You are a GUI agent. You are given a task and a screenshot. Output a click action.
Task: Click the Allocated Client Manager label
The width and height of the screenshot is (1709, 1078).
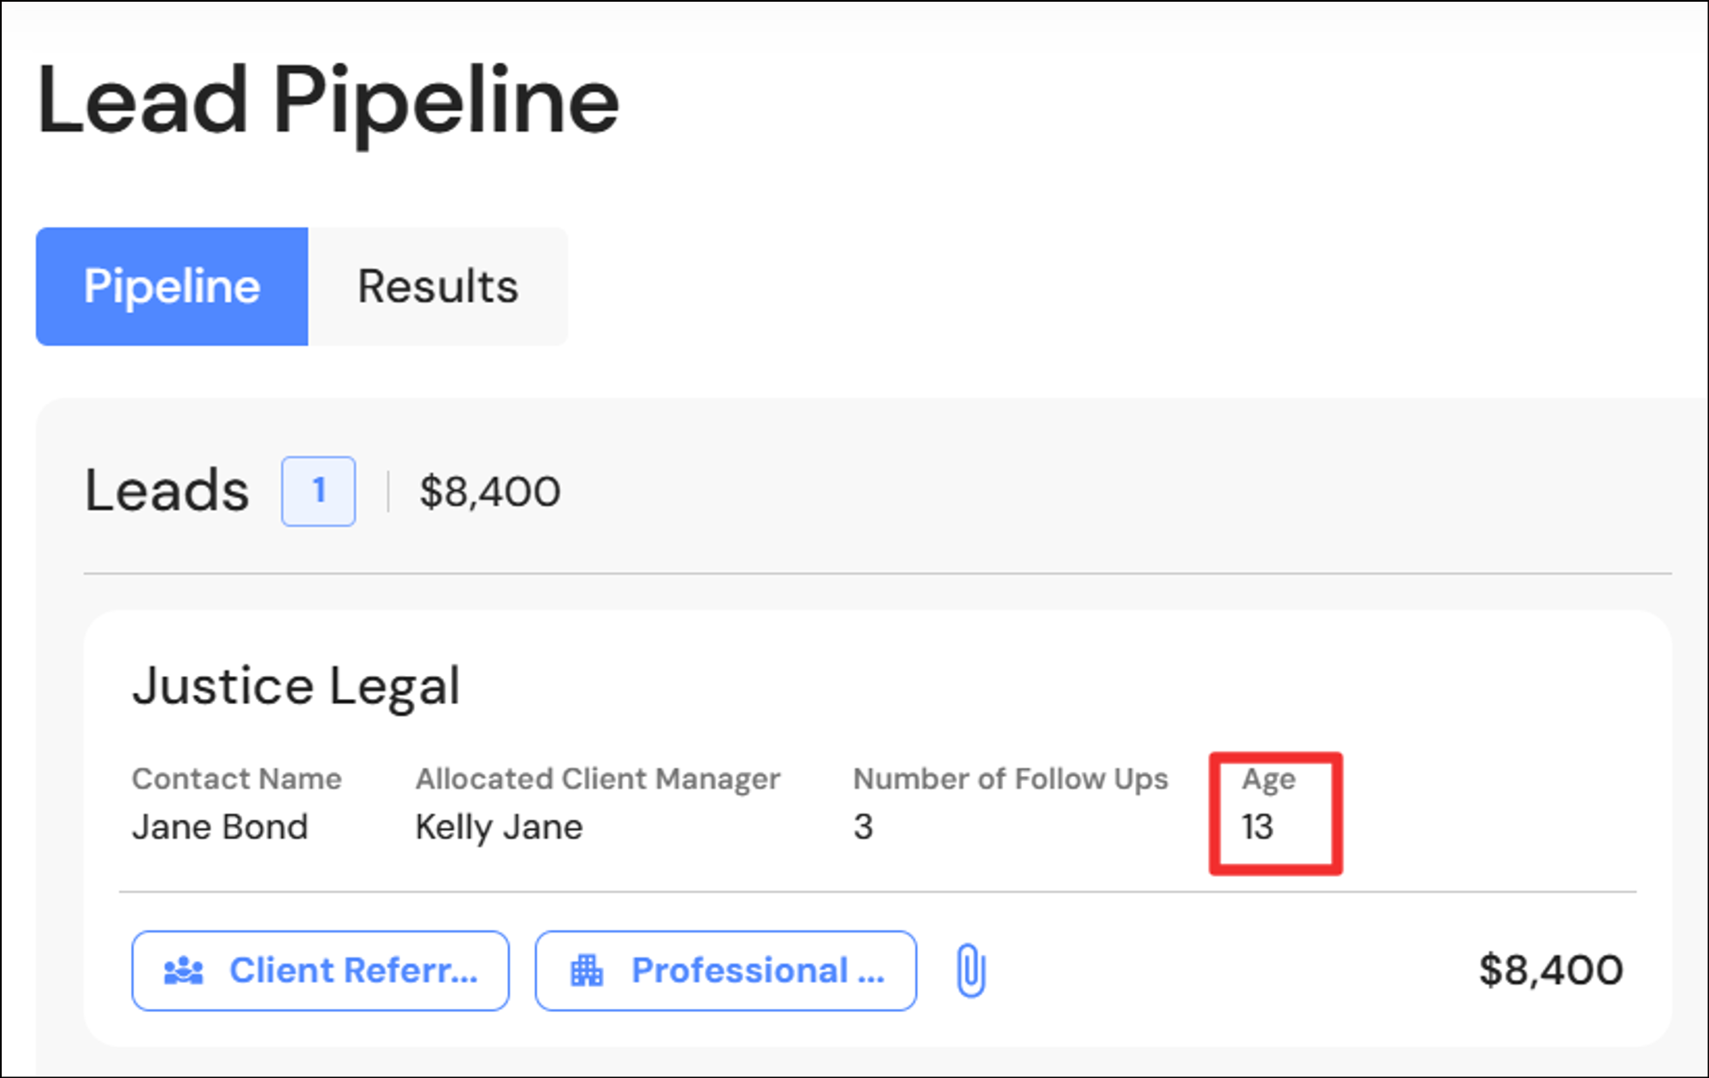click(597, 779)
